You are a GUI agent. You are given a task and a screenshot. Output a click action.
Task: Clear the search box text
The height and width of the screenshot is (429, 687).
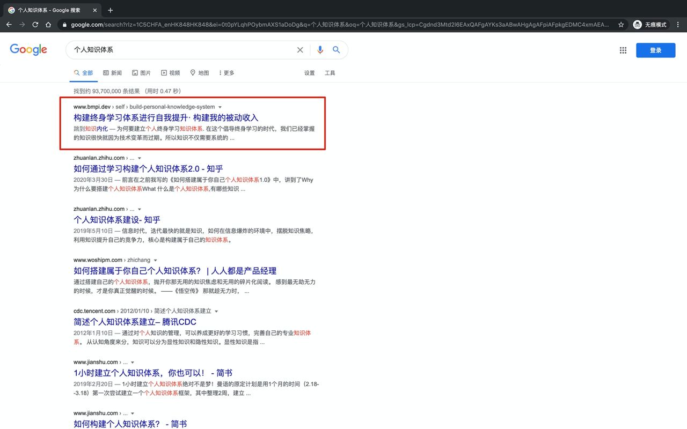point(300,50)
